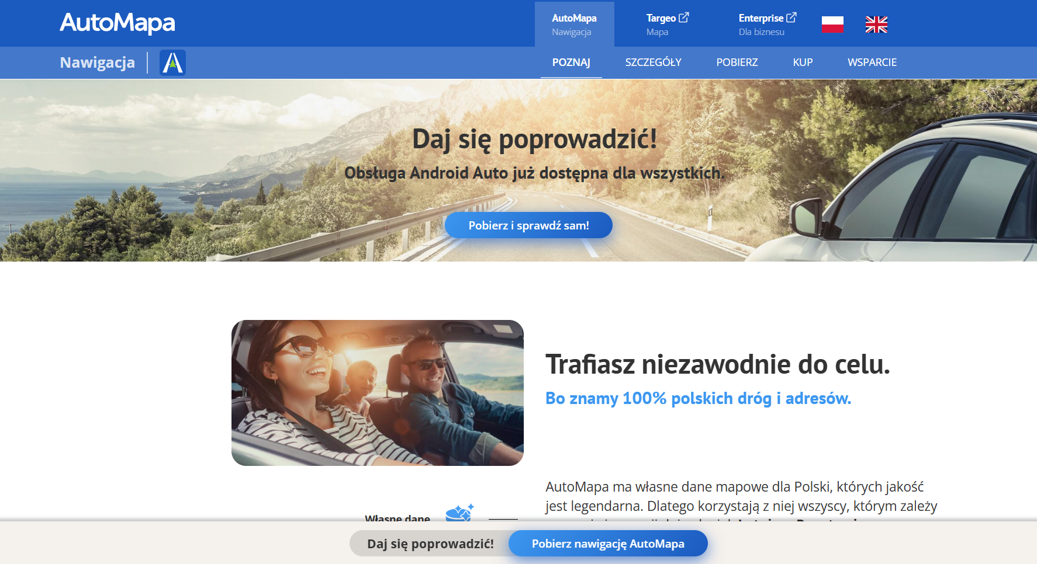Click the Obsługa Android Auto banner text
Screen dimensions: 1037x564
pyautogui.click(x=534, y=173)
